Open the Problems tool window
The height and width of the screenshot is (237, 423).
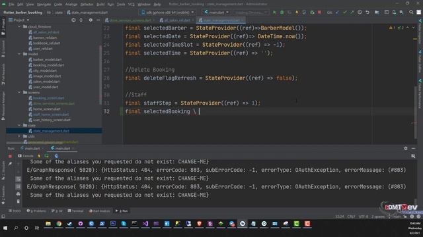tap(36, 211)
